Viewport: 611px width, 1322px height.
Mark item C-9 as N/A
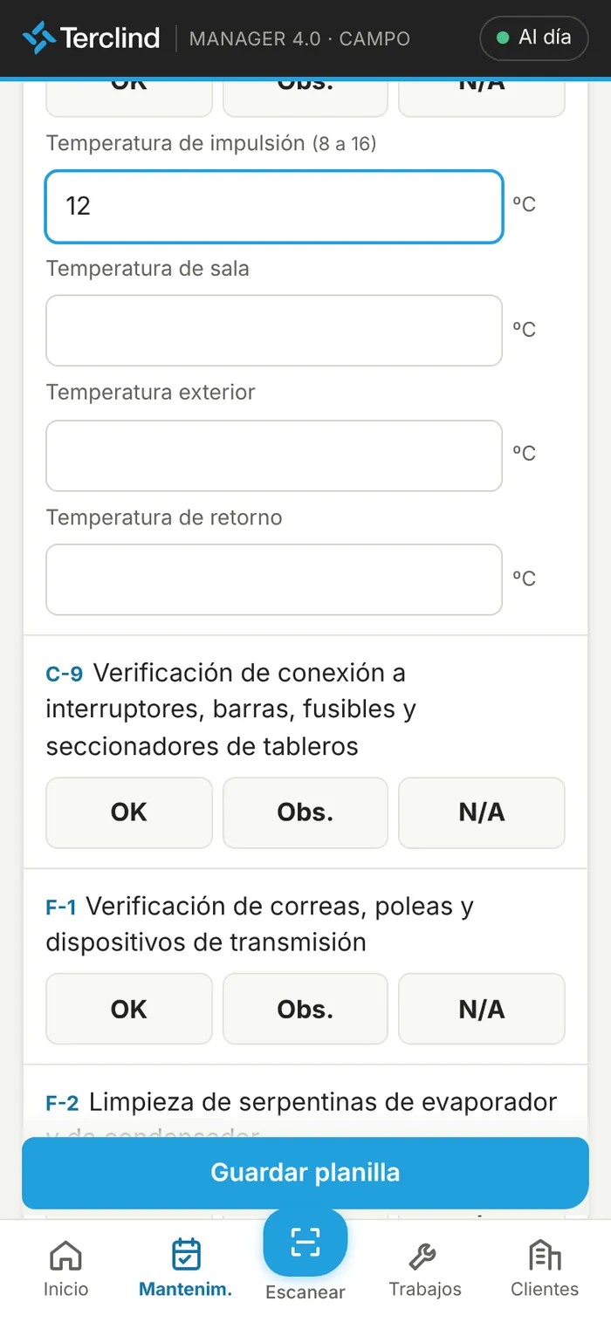click(482, 812)
